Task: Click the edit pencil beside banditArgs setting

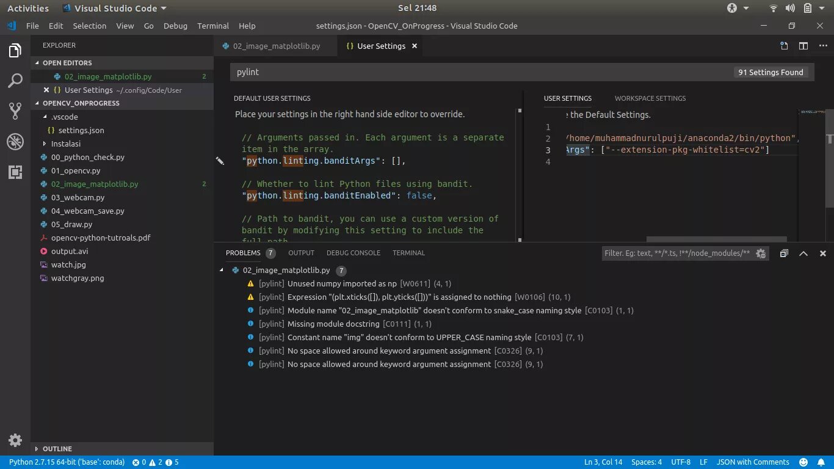Action: (220, 161)
